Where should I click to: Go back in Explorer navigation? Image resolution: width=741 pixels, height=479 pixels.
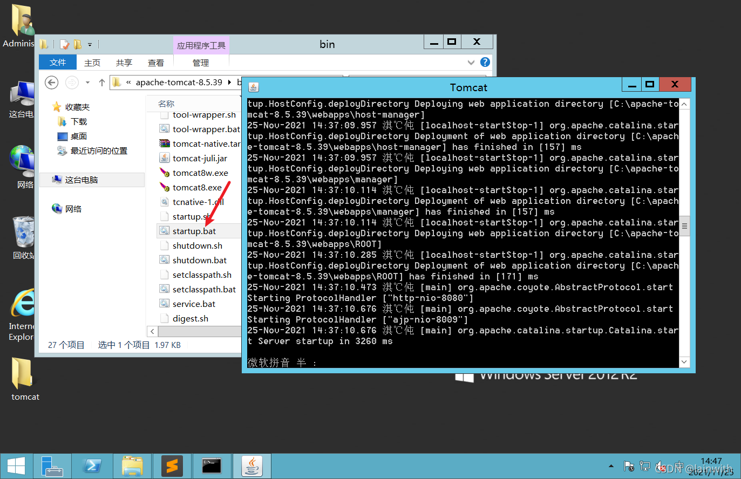[51, 83]
